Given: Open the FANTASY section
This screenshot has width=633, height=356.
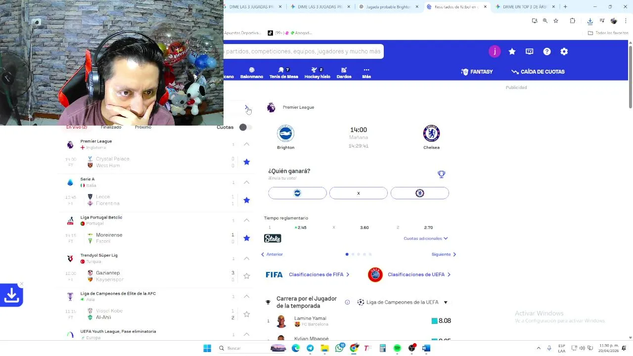Looking at the screenshot, I should (x=477, y=72).
